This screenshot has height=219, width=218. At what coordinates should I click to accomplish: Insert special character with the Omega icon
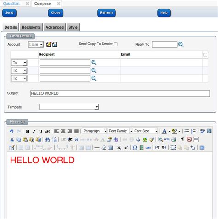tap(135, 148)
